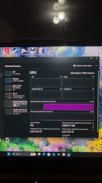102x183 pixels.
Task: Select the AMD Radeon 780M GPU entry
Action: 16,104
